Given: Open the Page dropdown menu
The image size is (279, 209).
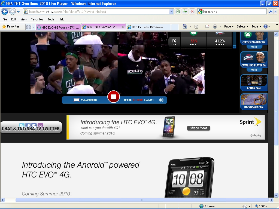Looking at the screenshot, I should pyautogui.click(x=229, y=26).
